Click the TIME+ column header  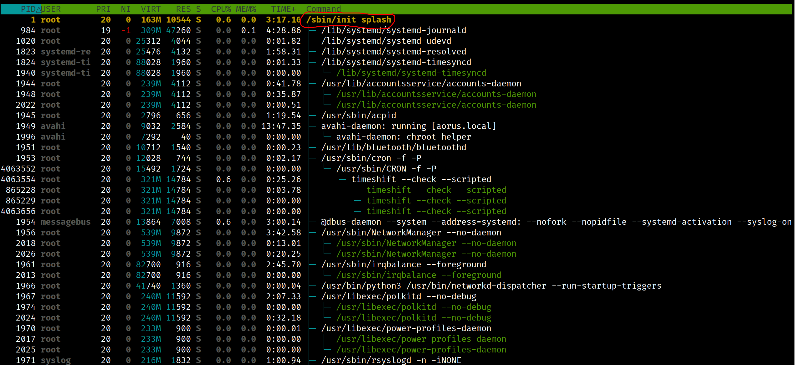click(x=283, y=9)
